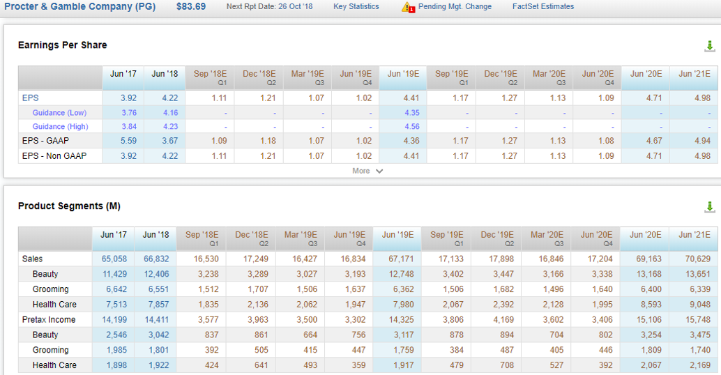Click the Product Segments (M) section title
721x375 pixels.
(69, 206)
